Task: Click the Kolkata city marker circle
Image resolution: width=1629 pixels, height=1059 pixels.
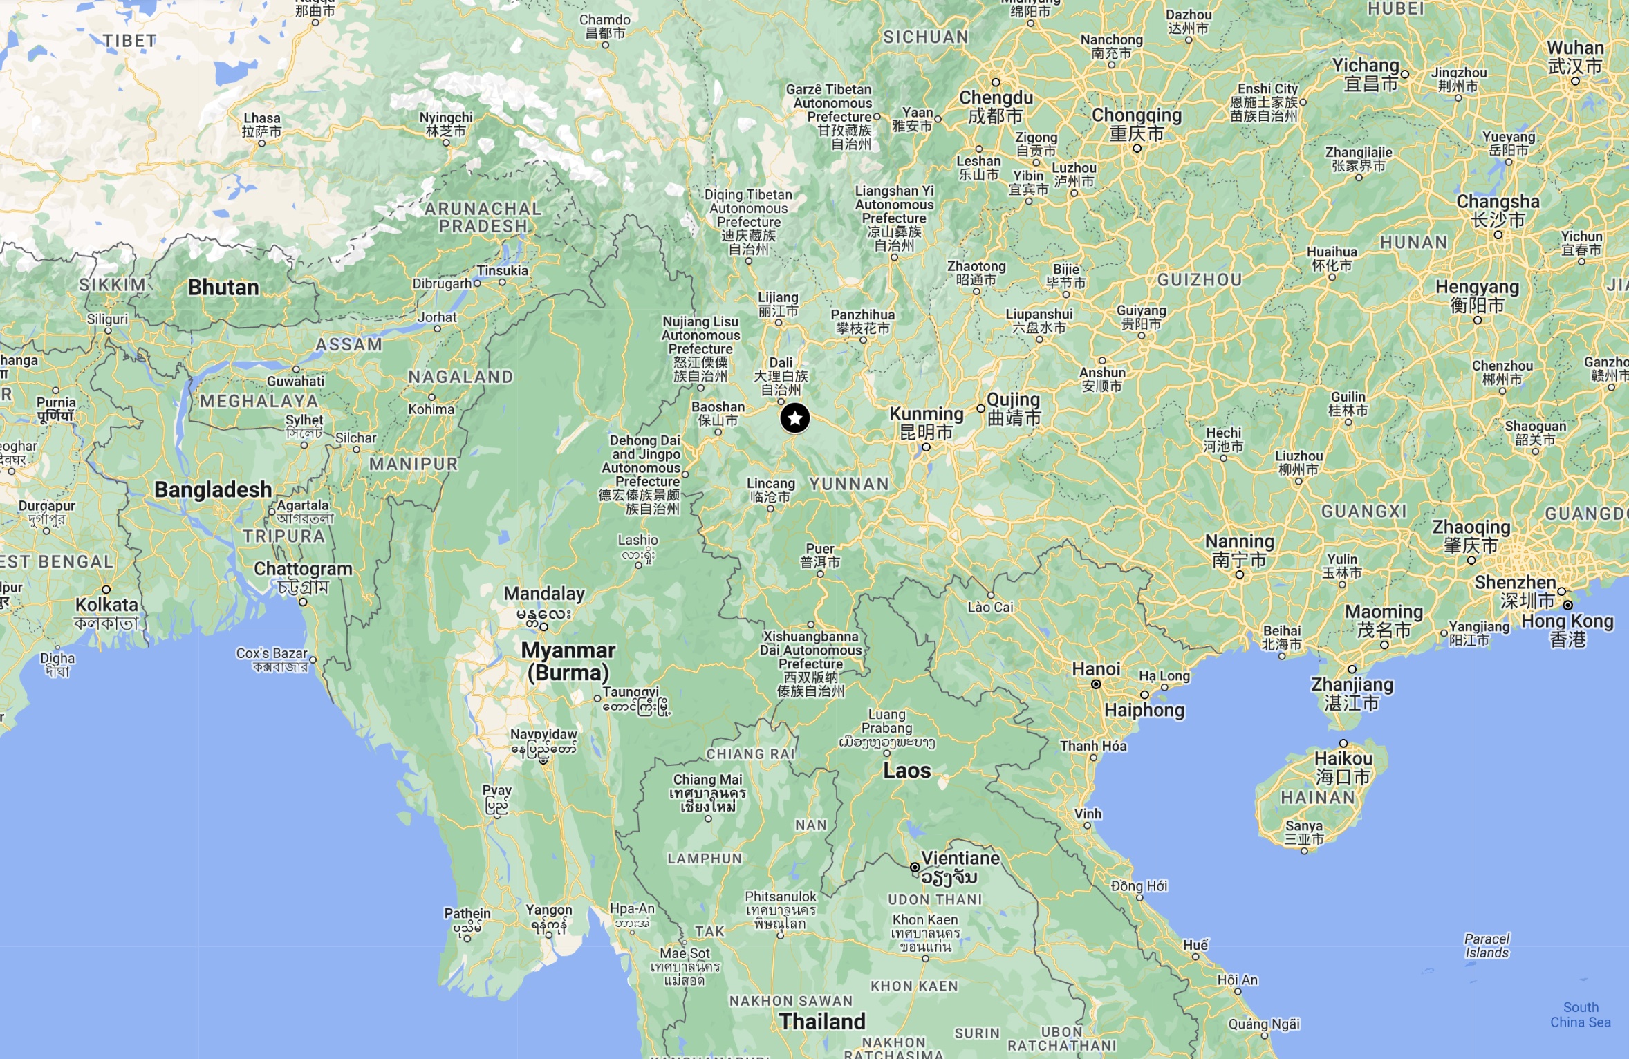Action: 106,590
